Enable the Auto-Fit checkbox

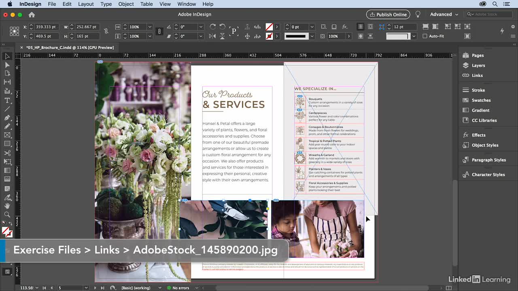(425, 36)
